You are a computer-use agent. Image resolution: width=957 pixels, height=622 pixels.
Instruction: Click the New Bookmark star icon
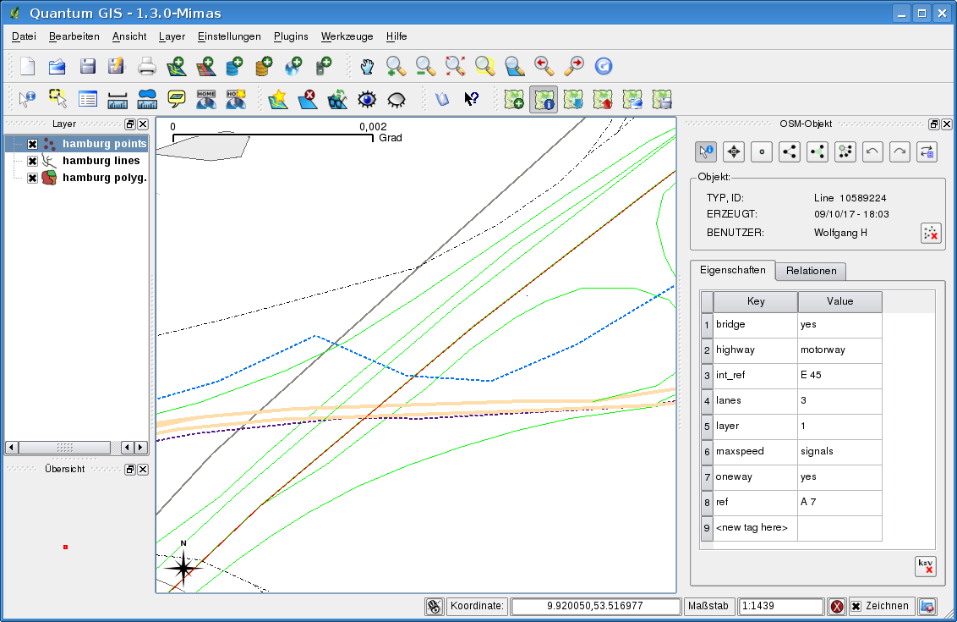(278, 99)
